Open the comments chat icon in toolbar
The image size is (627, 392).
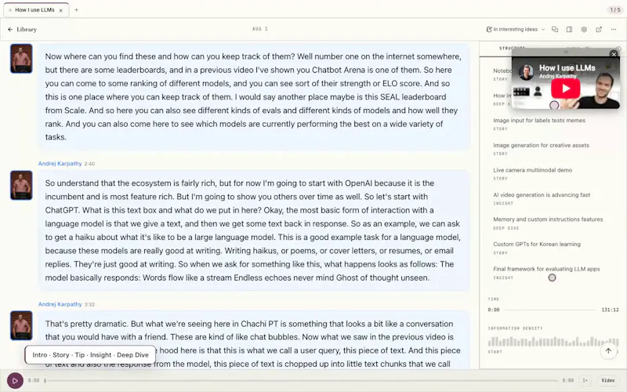555,29
